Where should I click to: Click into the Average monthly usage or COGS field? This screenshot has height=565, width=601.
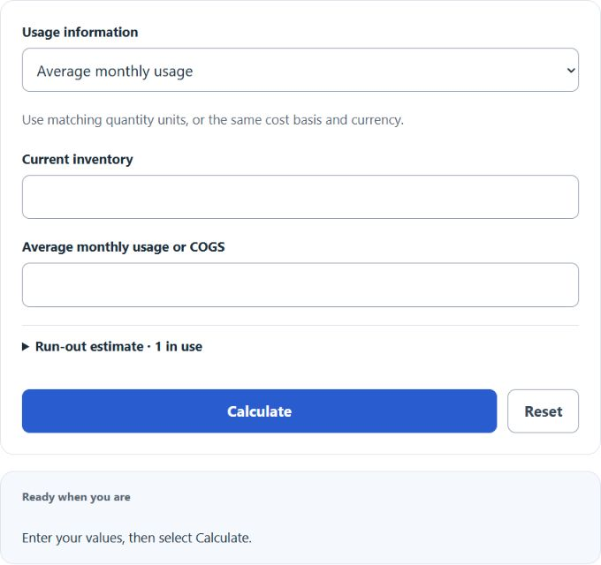[x=300, y=284]
